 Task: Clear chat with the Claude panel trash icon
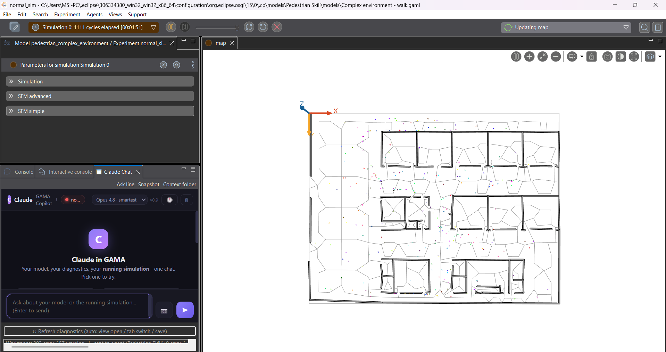[x=186, y=200]
